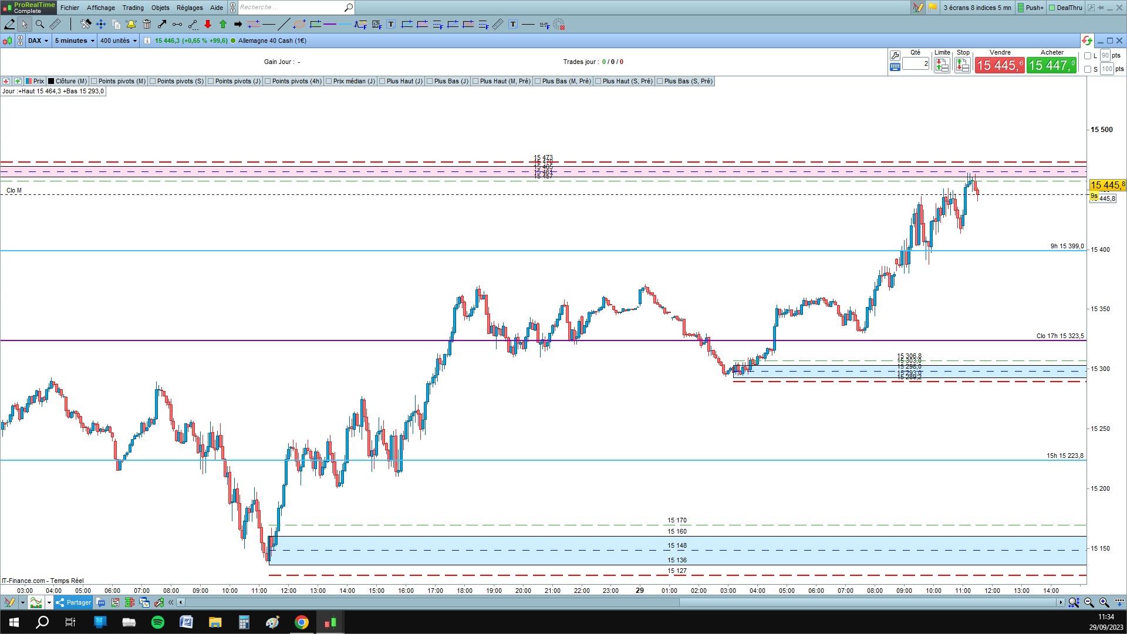
Task: Activate the zoom magnifier tool
Action: coord(40,24)
